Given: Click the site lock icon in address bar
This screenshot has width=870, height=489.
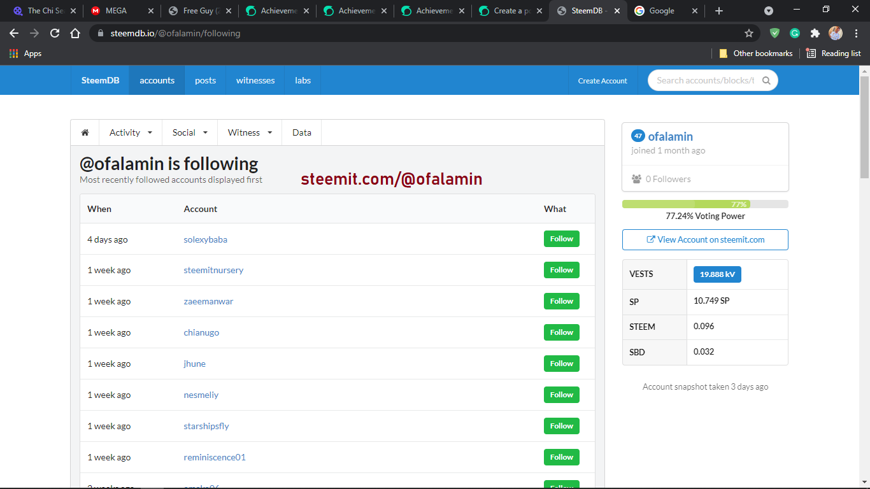Looking at the screenshot, I should pos(100,33).
